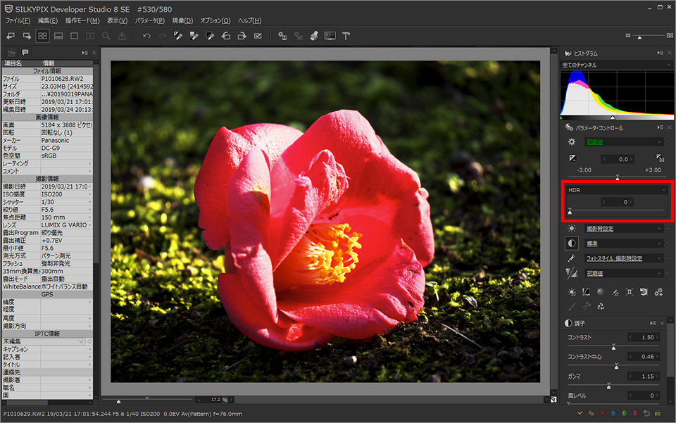
Task: Click the rotate icon in parameter icon row
Action: click(x=643, y=292)
